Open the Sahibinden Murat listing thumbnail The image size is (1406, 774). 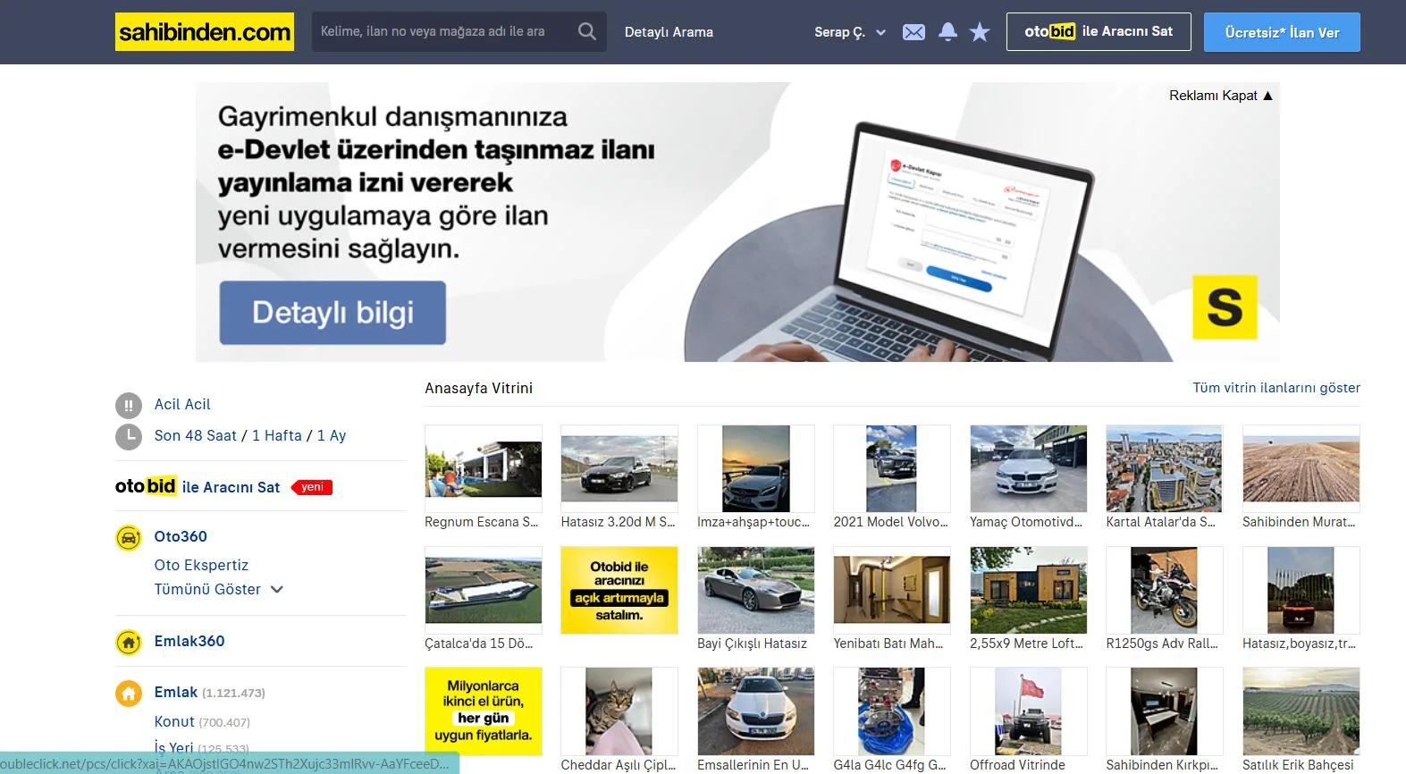click(1301, 468)
